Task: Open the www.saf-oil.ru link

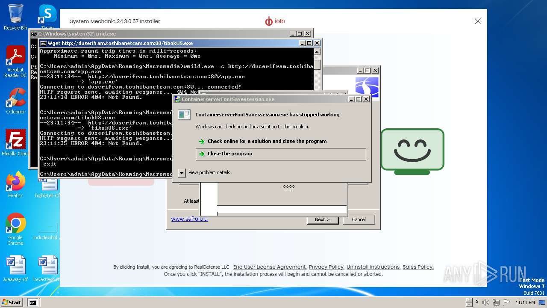Action: click(x=189, y=219)
